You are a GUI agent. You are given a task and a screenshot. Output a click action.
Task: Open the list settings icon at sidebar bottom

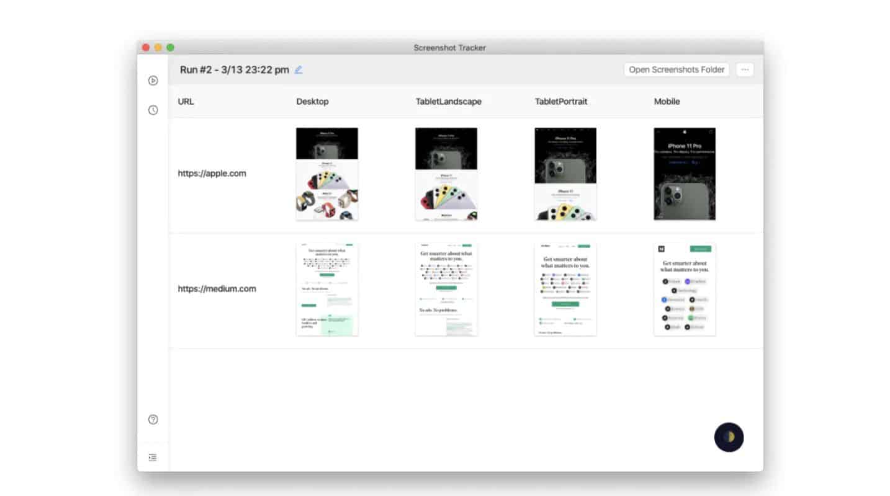point(153,457)
